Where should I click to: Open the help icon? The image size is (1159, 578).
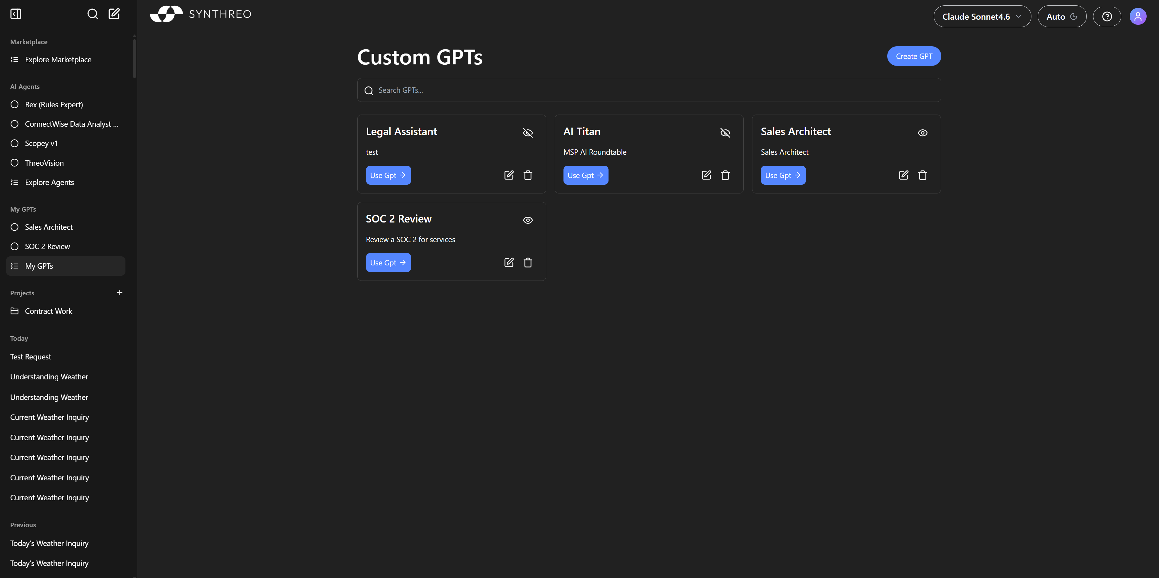coord(1107,16)
